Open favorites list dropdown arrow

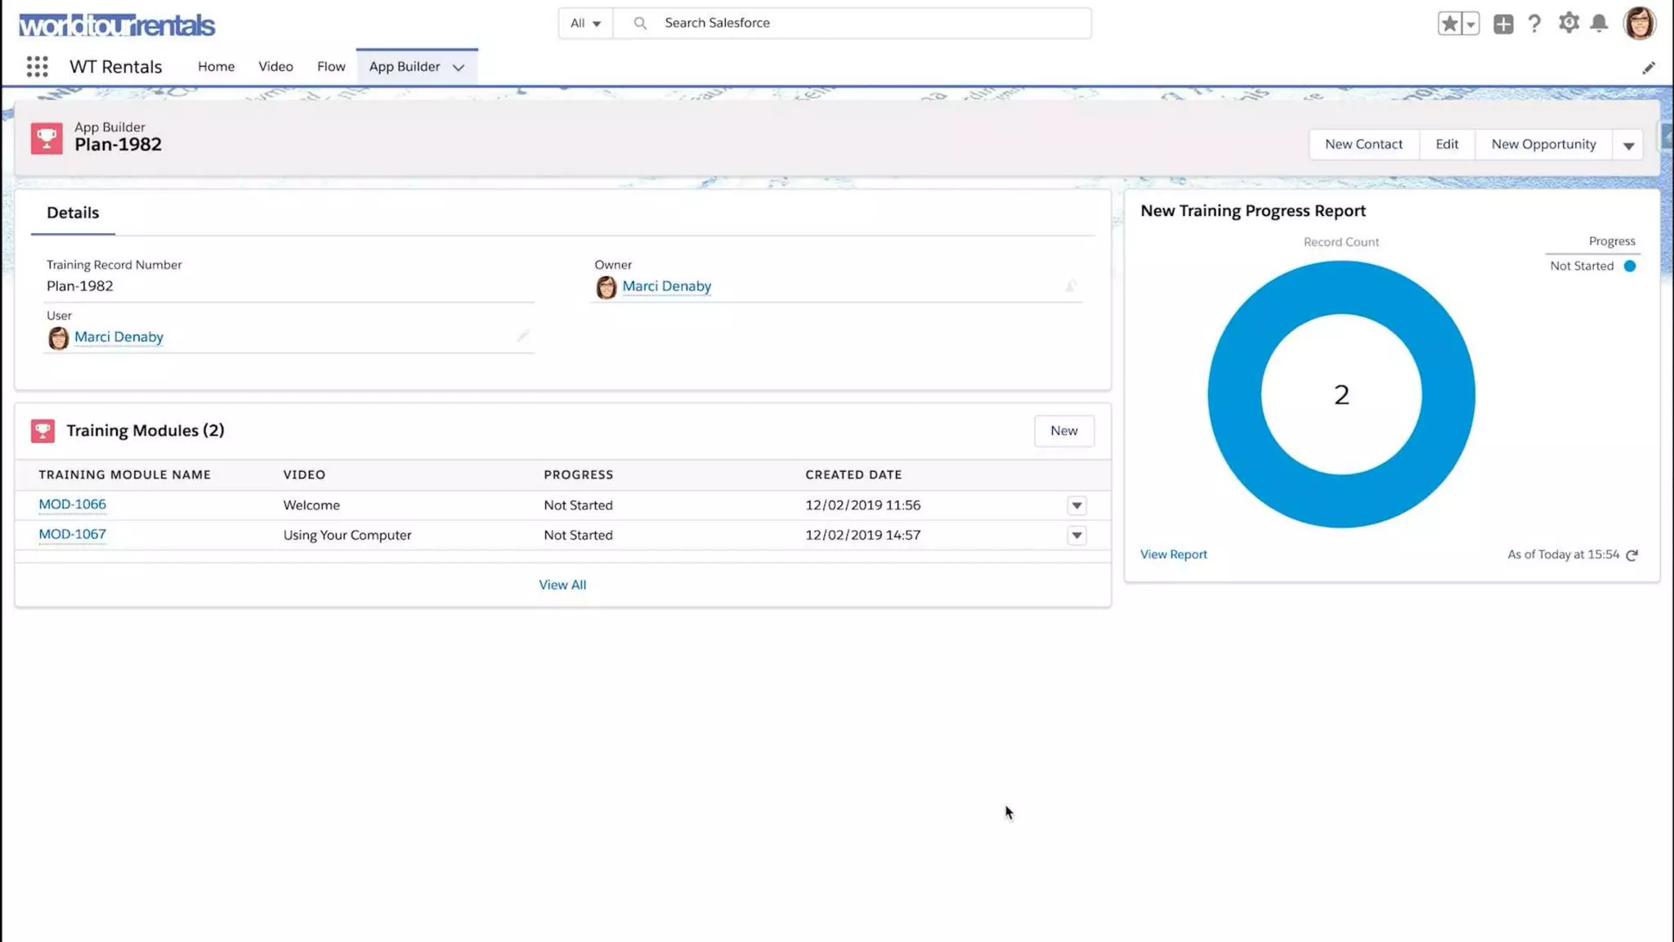[1470, 24]
